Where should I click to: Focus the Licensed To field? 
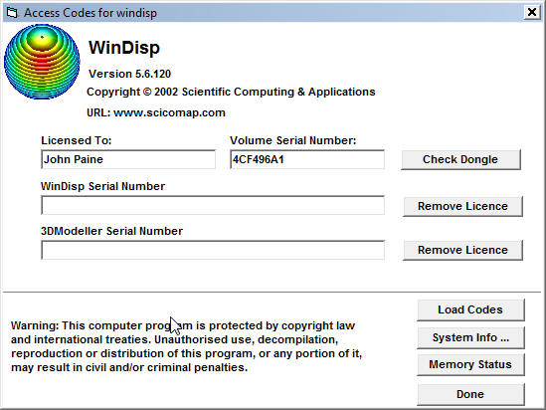pyautogui.click(x=128, y=159)
